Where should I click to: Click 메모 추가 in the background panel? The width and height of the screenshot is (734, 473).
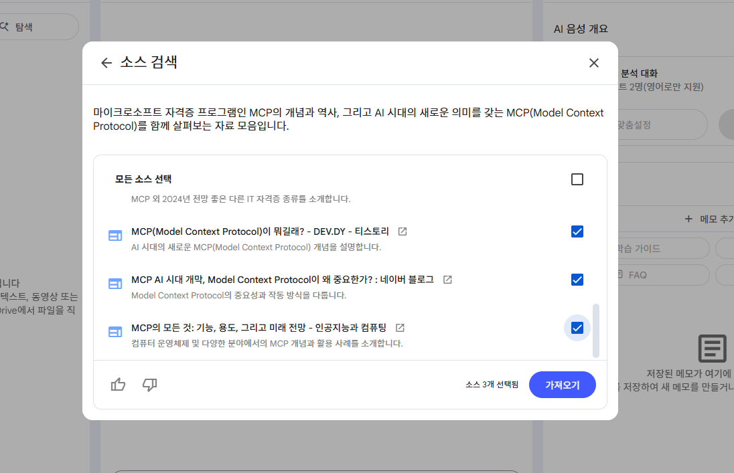pos(709,219)
